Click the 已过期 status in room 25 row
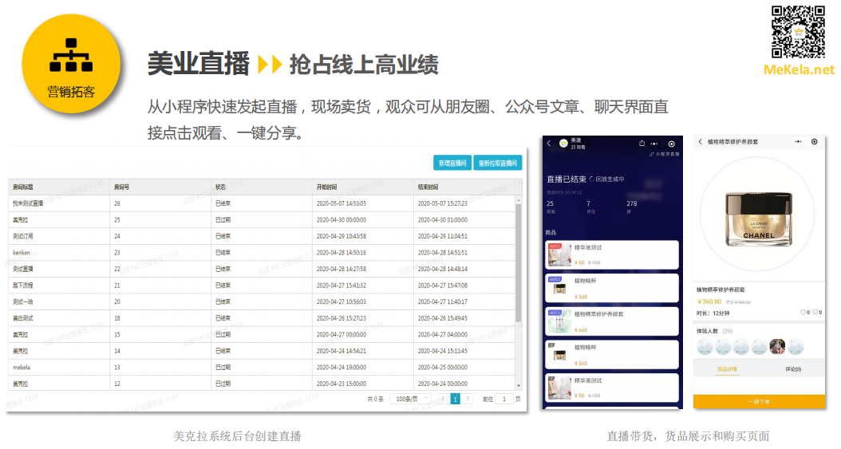 tap(223, 220)
